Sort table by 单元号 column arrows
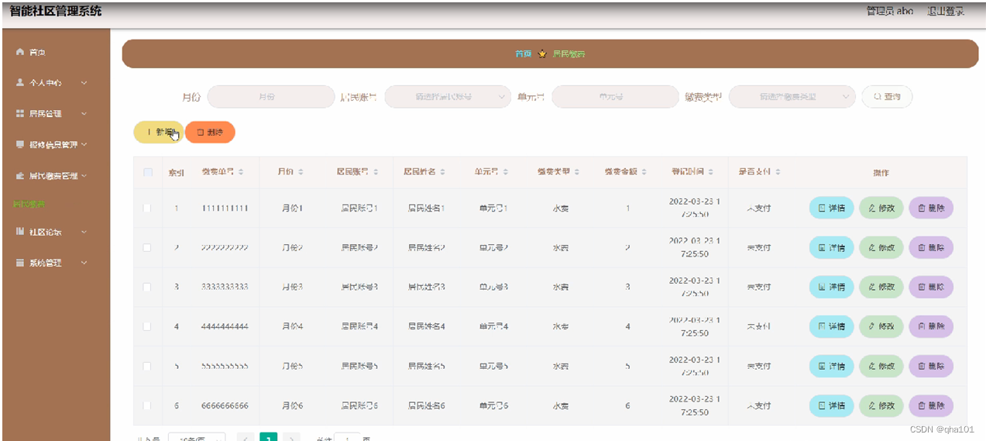Viewport: 986px width, 441px height. click(505, 172)
